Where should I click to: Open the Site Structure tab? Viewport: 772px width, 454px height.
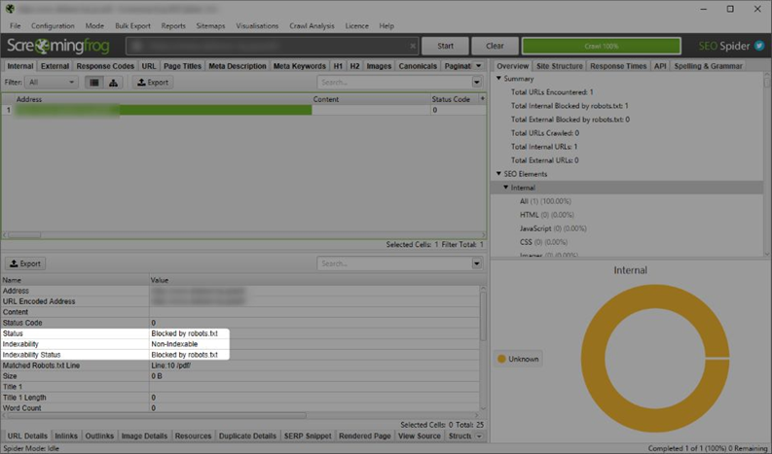click(x=562, y=66)
